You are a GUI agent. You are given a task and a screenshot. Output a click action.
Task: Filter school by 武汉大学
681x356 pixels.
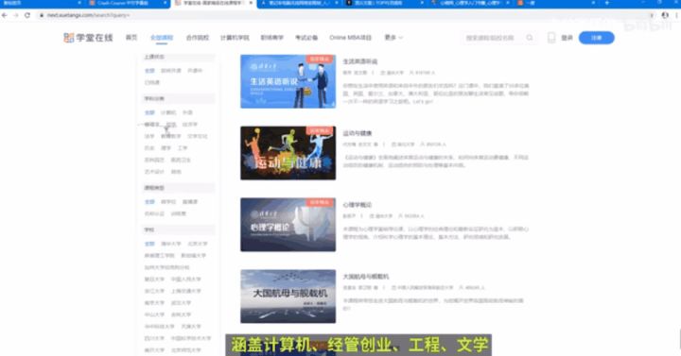[x=181, y=303]
